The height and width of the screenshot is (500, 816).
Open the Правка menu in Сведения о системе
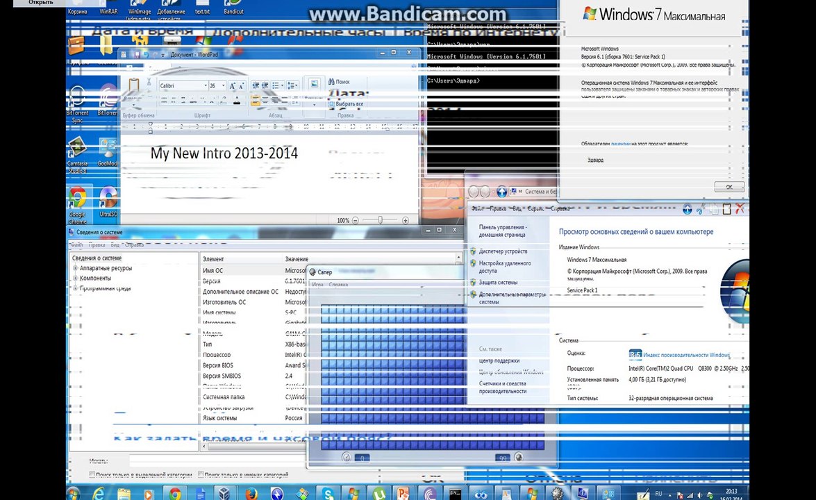(x=97, y=244)
